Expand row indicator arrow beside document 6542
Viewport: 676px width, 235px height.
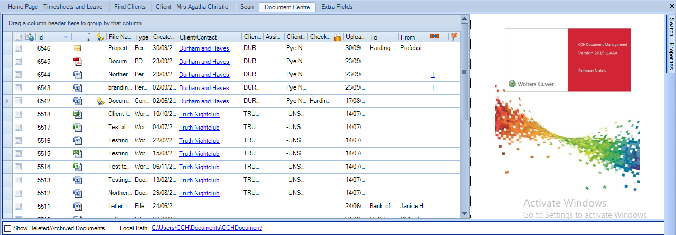[6, 101]
